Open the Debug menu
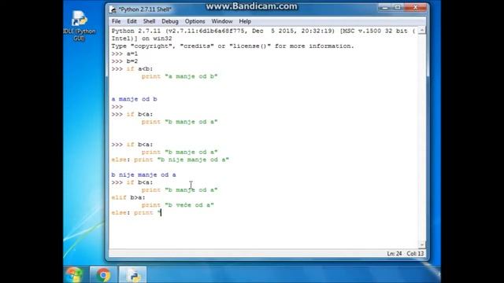Screen dimensions: 504x283 pyautogui.click(x=170, y=21)
